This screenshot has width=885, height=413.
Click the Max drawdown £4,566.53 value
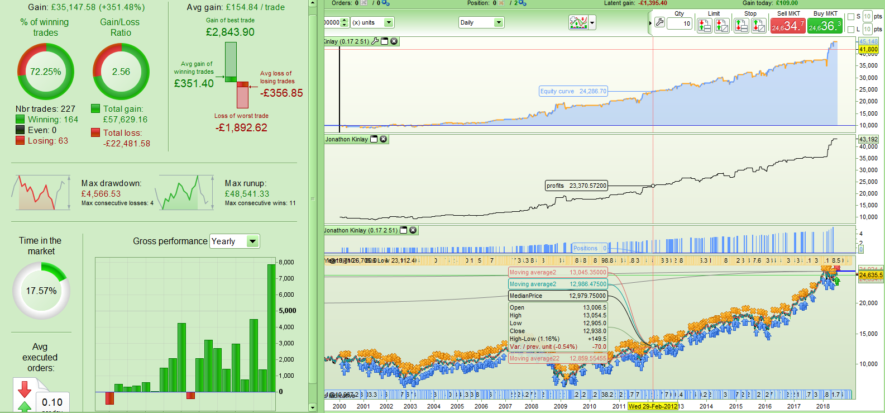[x=101, y=194]
